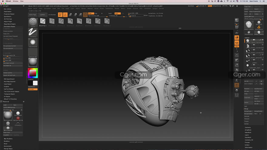Image resolution: width=267 pixels, height=150 pixels.
Task: Select the SimpleBrush tool icon
Action: 259,27
